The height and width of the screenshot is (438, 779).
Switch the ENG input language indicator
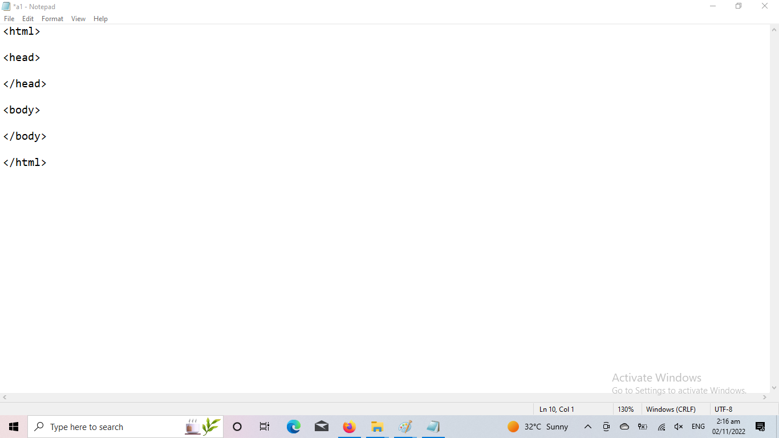698,427
